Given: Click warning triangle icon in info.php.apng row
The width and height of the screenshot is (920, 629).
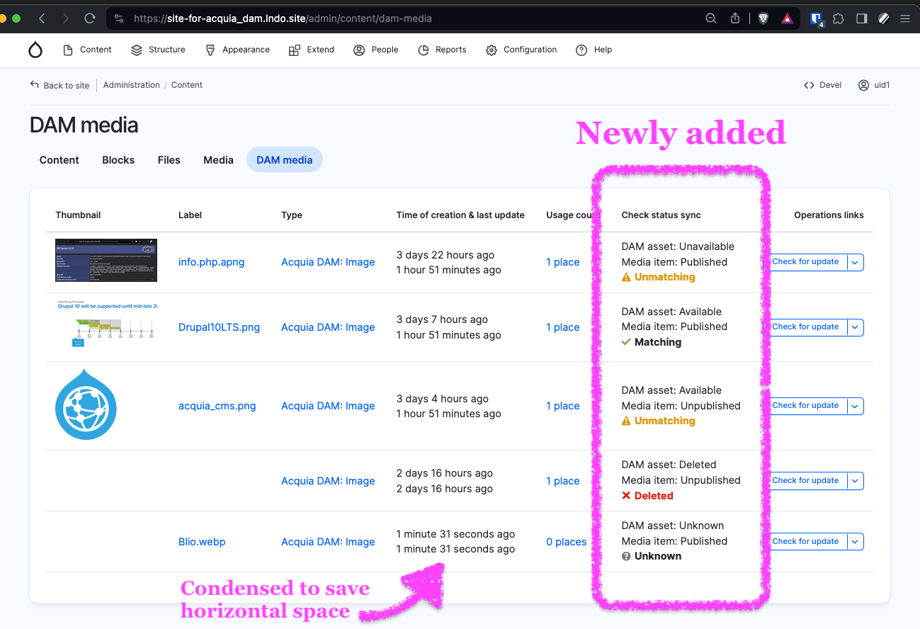Looking at the screenshot, I should 626,278.
